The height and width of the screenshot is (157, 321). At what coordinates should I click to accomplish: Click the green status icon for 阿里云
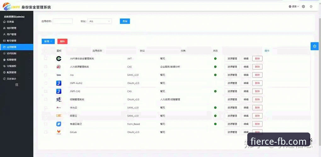point(215,116)
